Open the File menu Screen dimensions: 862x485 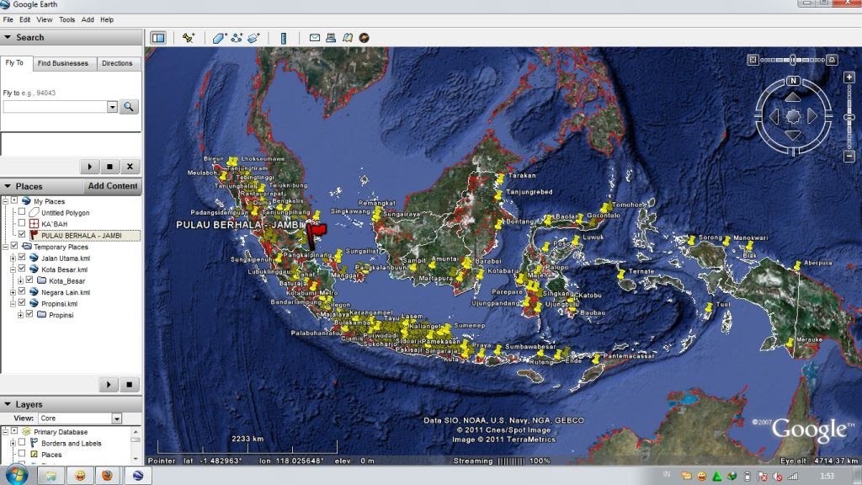[8, 20]
